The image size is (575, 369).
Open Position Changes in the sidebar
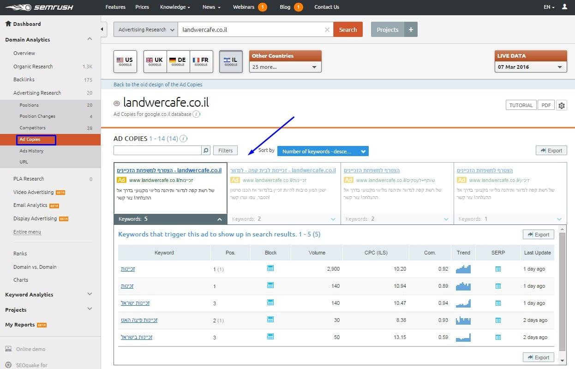coord(37,116)
